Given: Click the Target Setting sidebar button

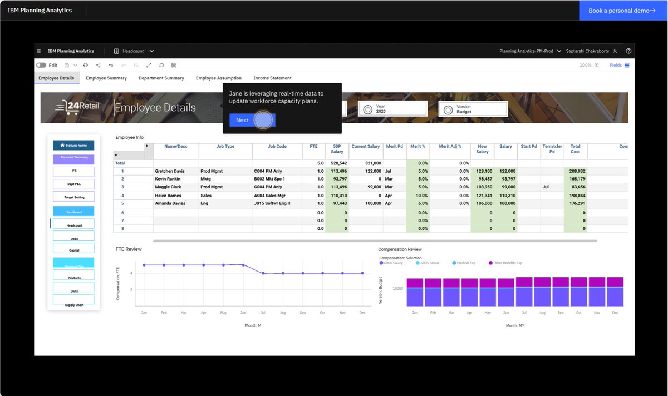Looking at the screenshot, I should tap(73, 197).
